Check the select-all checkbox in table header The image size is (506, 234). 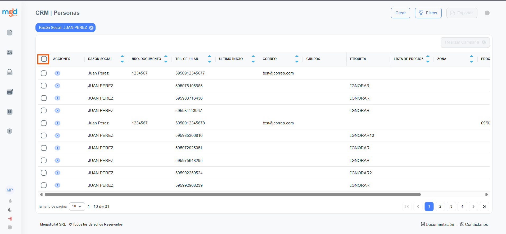pyautogui.click(x=44, y=59)
